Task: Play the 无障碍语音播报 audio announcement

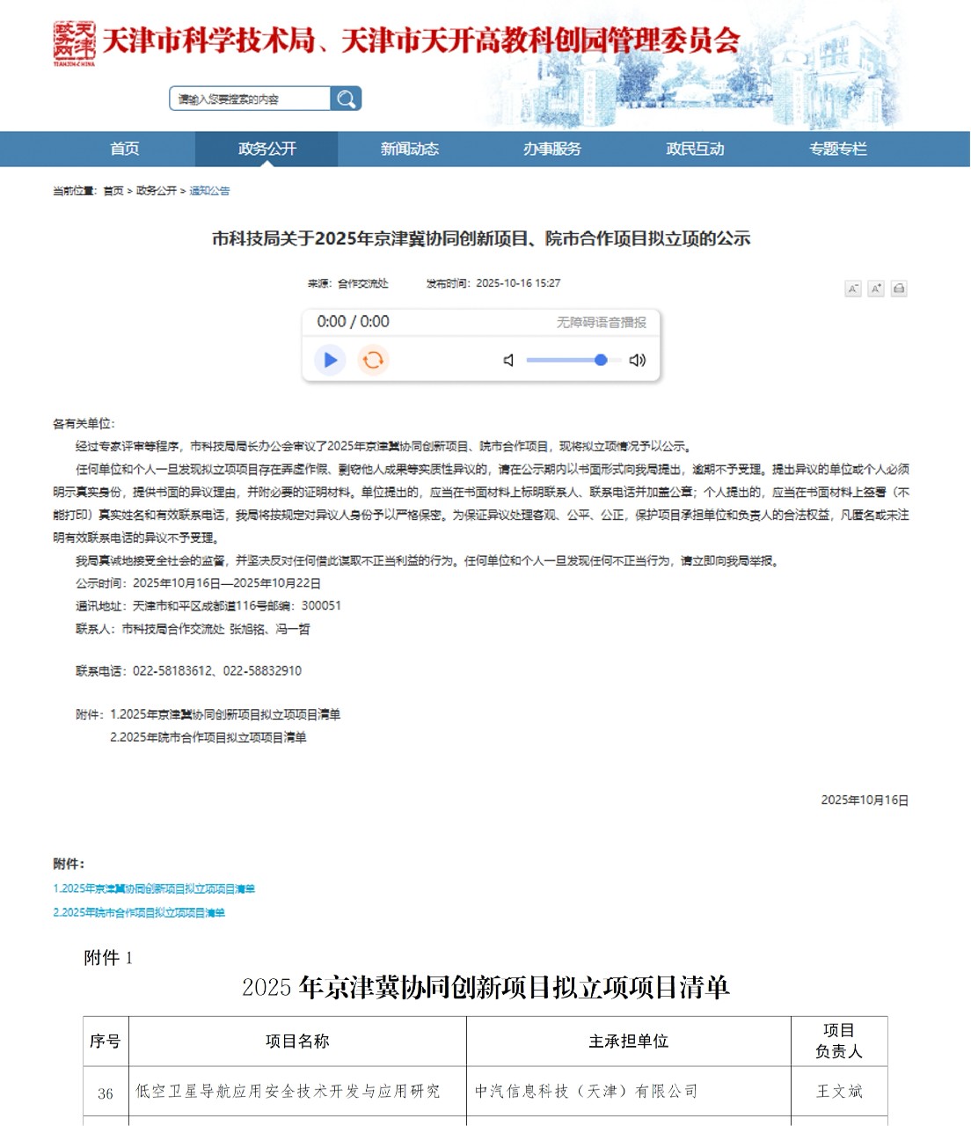Action: pyautogui.click(x=330, y=359)
